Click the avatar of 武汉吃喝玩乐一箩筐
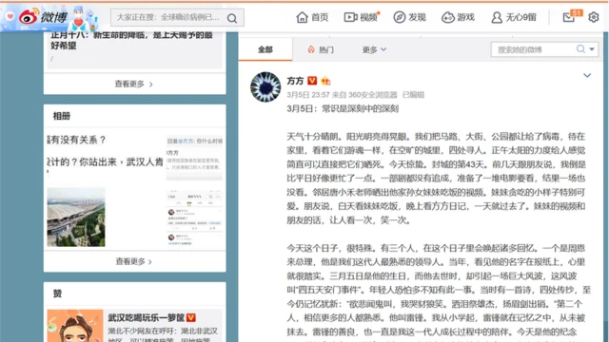This screenshot has width=609, height=342. [x=75, y=326]
